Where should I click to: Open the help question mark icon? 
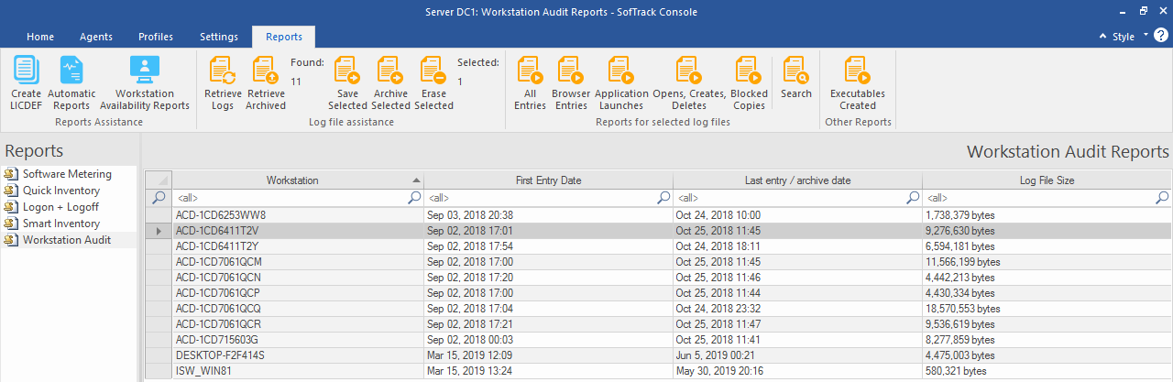click(x=1160, y=36)
